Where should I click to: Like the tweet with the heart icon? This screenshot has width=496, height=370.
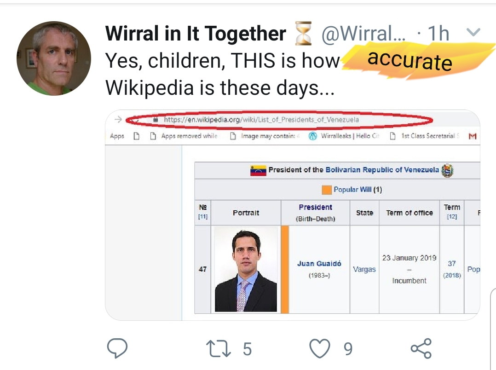[319, 349]
